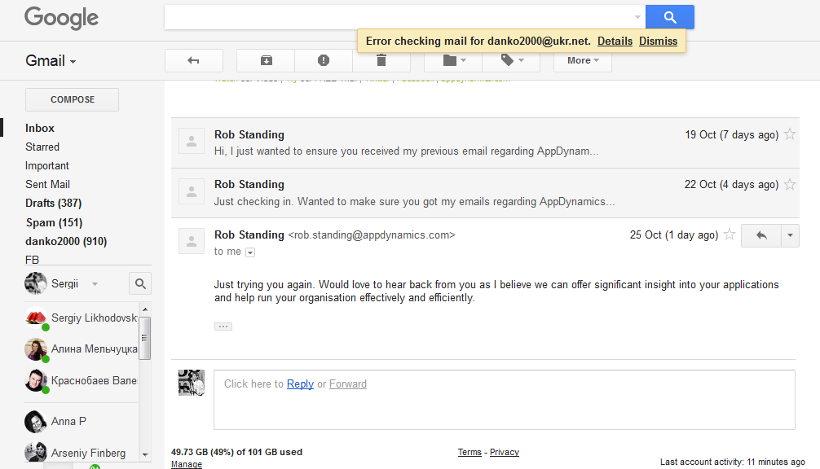The image size is (820, 469).
Task: Click the blue Google search button
Action: 669,17
